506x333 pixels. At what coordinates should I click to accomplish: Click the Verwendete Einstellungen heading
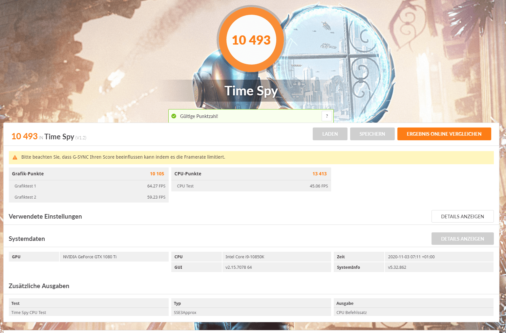(x=45, y=216)
